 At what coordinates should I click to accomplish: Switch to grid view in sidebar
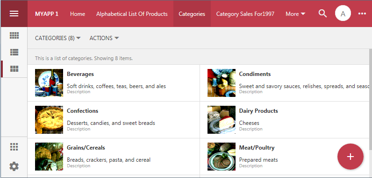(14, 35)
